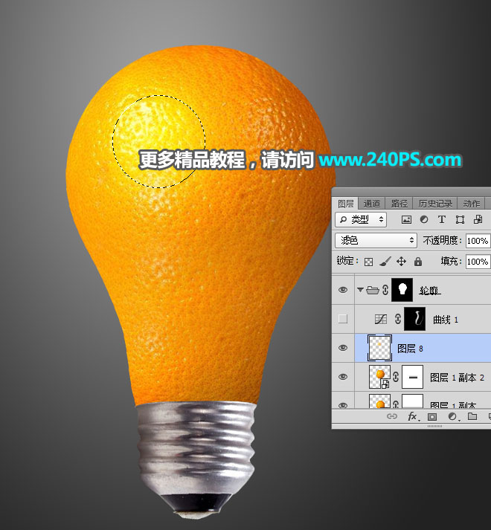The height and width of the screenshot is (530, 491).
Task: Click the 不透明度 label
Action: click(443, 240)
